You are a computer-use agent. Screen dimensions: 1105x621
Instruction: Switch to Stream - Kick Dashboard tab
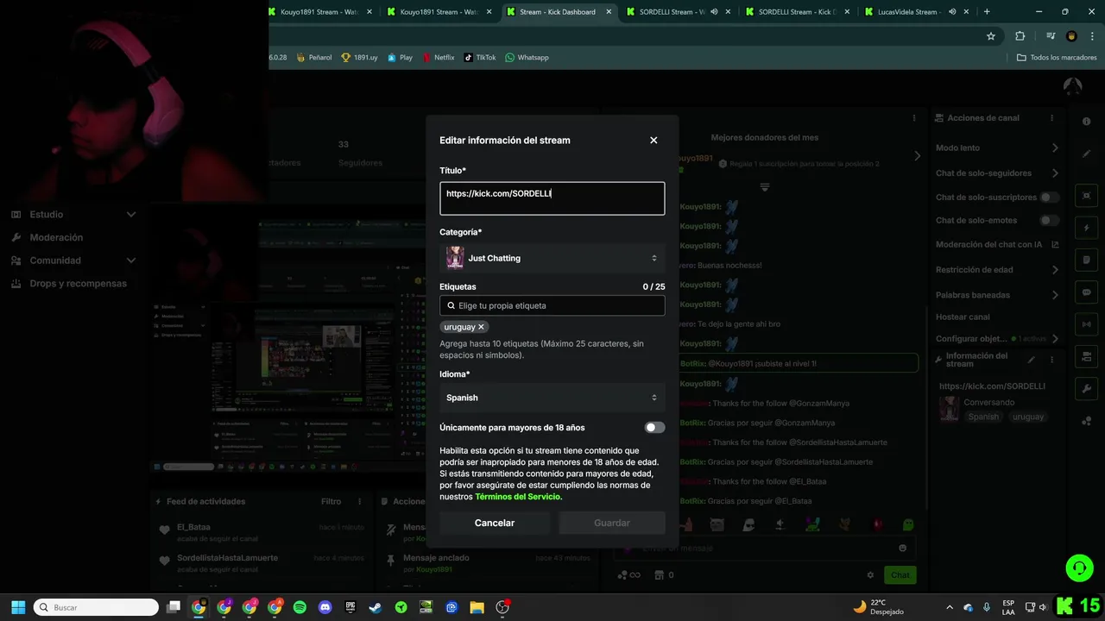[x=559, y=12]
